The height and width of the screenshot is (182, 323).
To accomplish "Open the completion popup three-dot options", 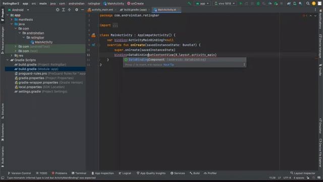I will point(244,65).
